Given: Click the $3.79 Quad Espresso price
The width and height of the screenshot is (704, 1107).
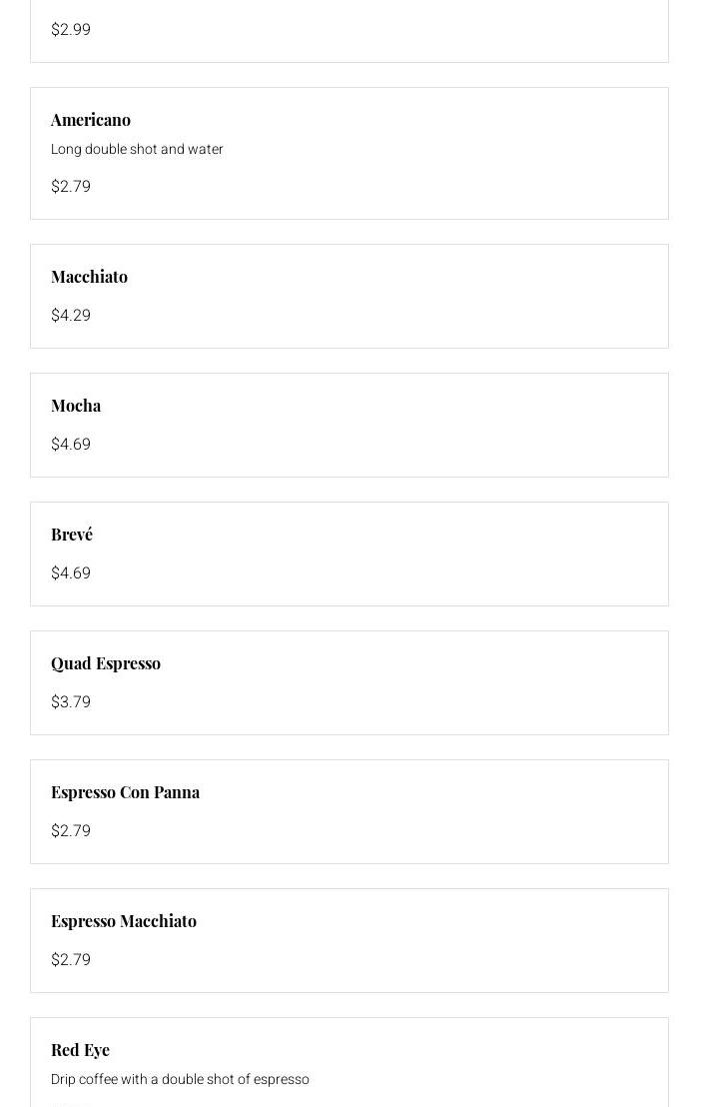Looking at the screenshot, I should (x=71, y=702).
